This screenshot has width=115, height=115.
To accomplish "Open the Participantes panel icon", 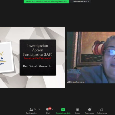I will 31,110.
